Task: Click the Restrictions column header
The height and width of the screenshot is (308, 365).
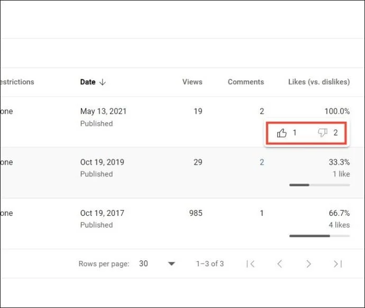Action: 17,82
